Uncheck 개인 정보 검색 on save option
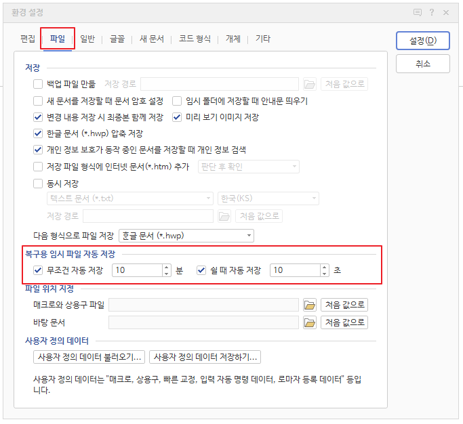This screenshot has width=463, height=424. point(38,150)
